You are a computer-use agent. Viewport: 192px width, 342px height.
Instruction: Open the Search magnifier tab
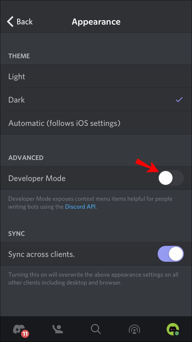[x=96, y=329]
